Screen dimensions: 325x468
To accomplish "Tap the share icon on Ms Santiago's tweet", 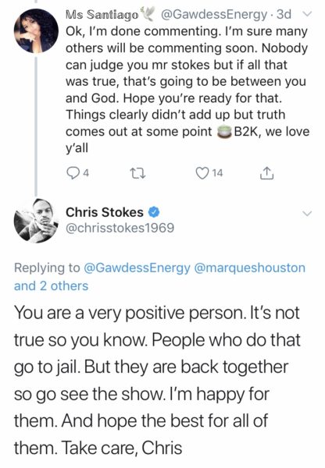I will 266,173.
